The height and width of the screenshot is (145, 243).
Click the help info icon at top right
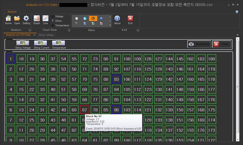pos(237,12)
